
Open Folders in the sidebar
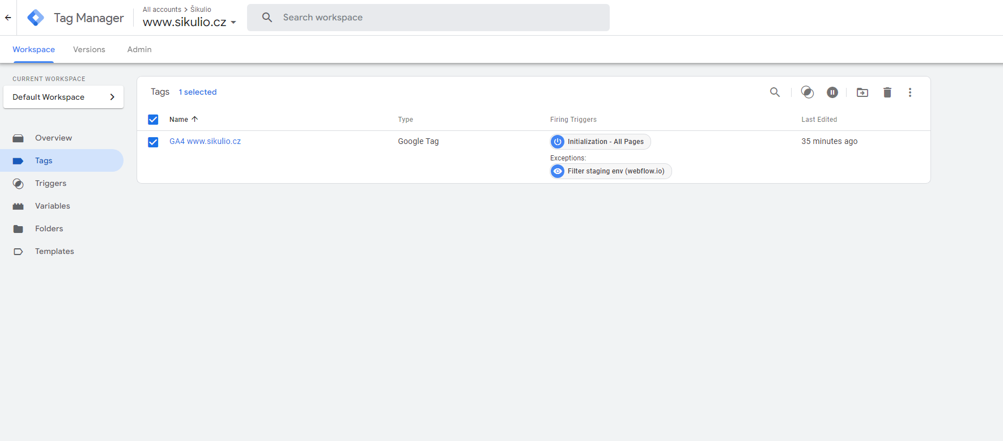coord(62,228)
